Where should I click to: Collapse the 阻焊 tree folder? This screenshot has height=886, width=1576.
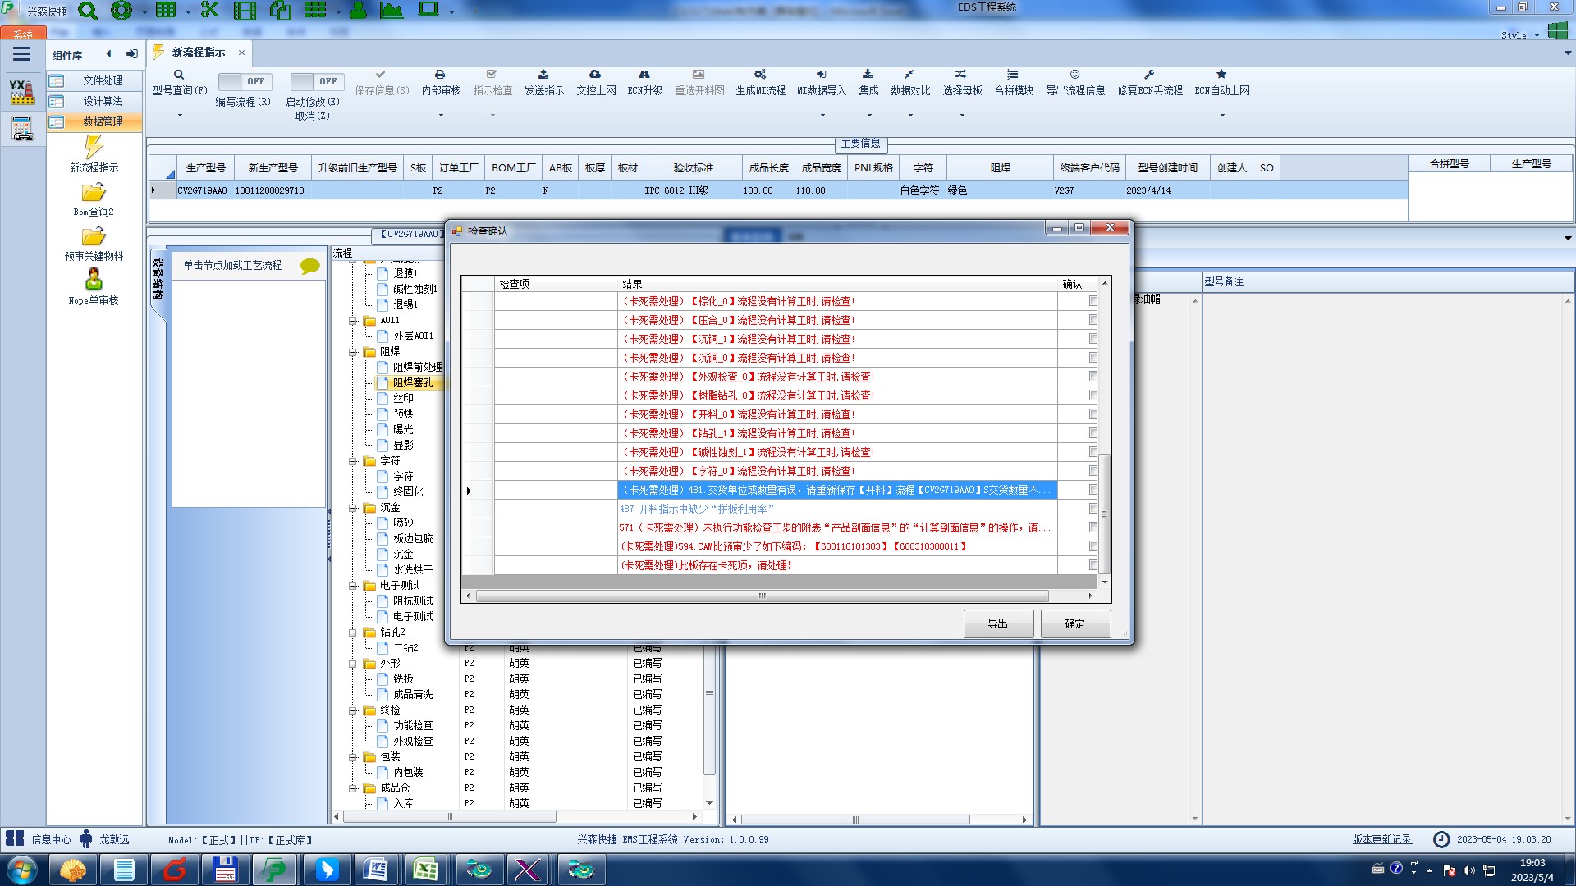353,352
